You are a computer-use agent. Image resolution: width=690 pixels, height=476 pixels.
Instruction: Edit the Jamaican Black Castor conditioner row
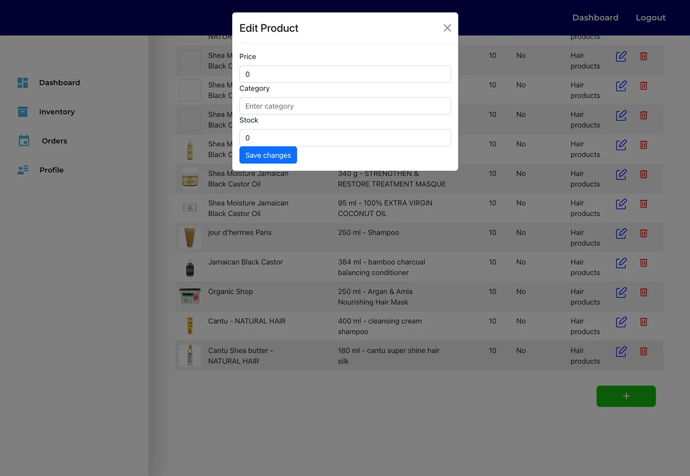pos(621,263)
